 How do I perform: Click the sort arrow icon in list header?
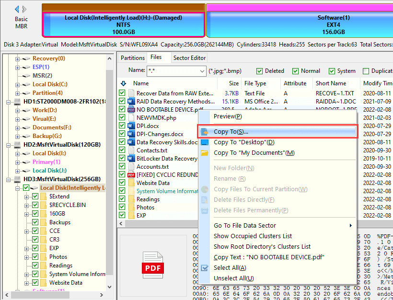click(x=123, y=83)
